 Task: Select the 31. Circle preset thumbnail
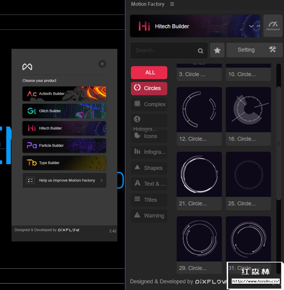[248, 239]
